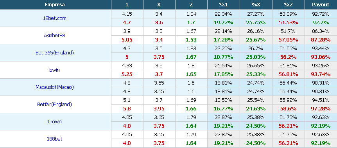This screenshot has height=148, width=337.
Task: Click 12bet.com's green 1.7 away odds
Action: point(191,23)
